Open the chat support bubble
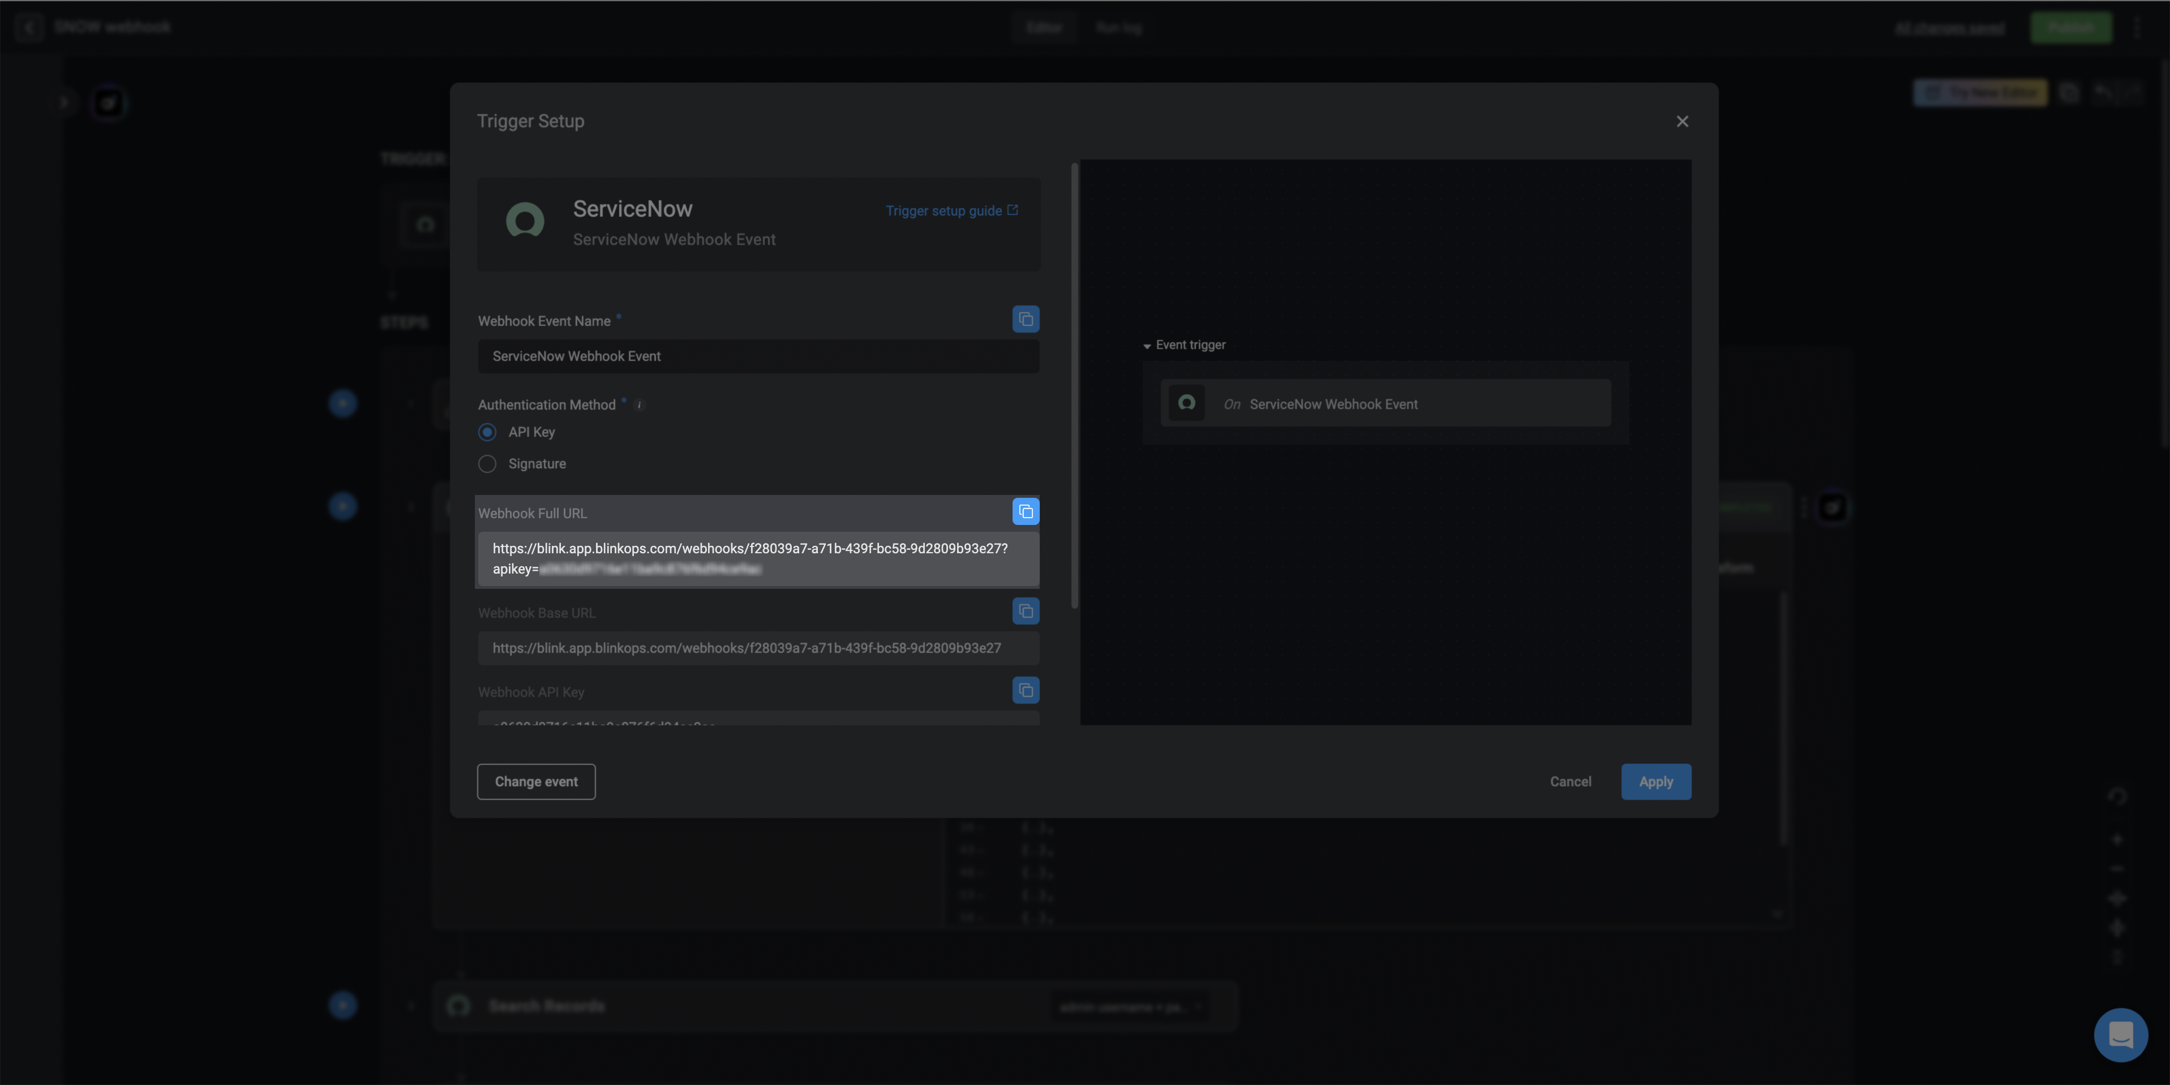 click(2120, 1035)
